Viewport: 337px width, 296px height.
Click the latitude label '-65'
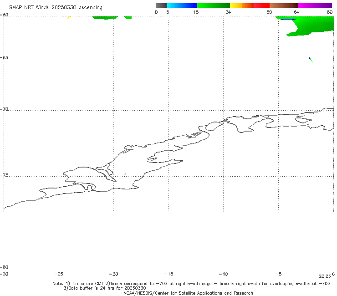4,58
